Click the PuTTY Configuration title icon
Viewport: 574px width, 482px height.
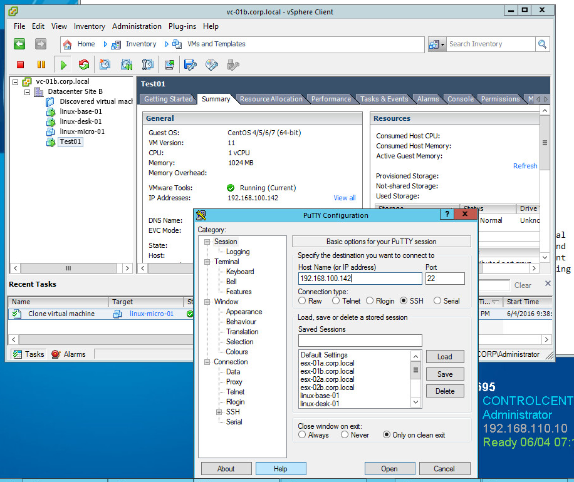tap(201, 215)
